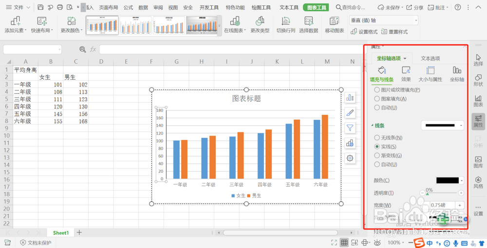487x248 pixels.
Task: Open the 文件 menu dropdown
Action: point(18,7)
